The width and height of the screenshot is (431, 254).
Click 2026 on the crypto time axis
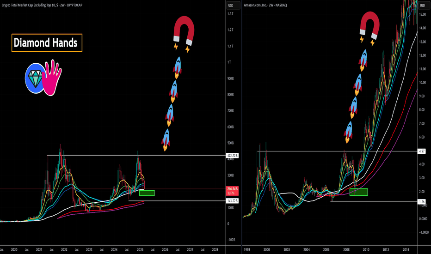(165, 249)
